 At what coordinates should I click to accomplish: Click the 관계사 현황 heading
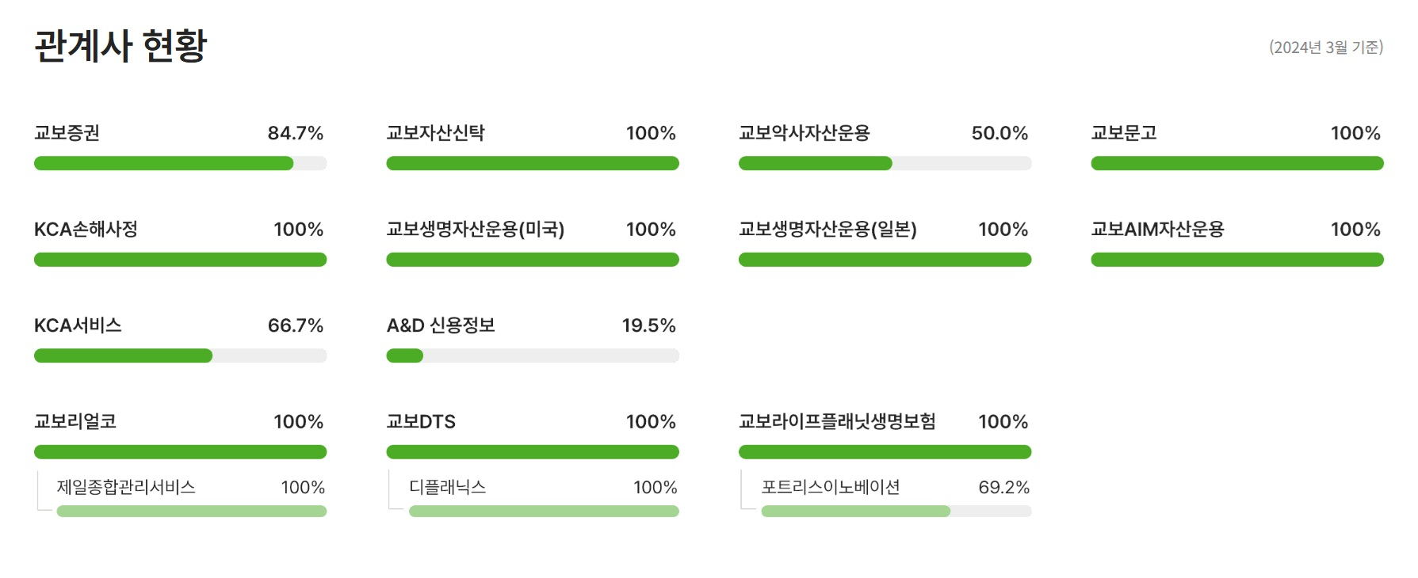click(120, 46)
